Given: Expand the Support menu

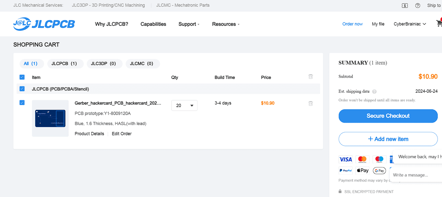Looking at the screenshot, I should 189,24.
